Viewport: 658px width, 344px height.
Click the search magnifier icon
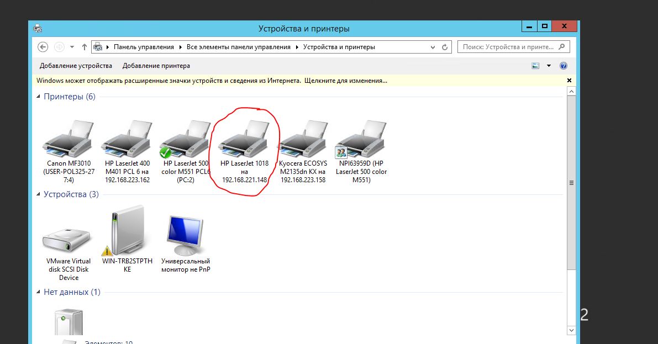click(562, 46)
